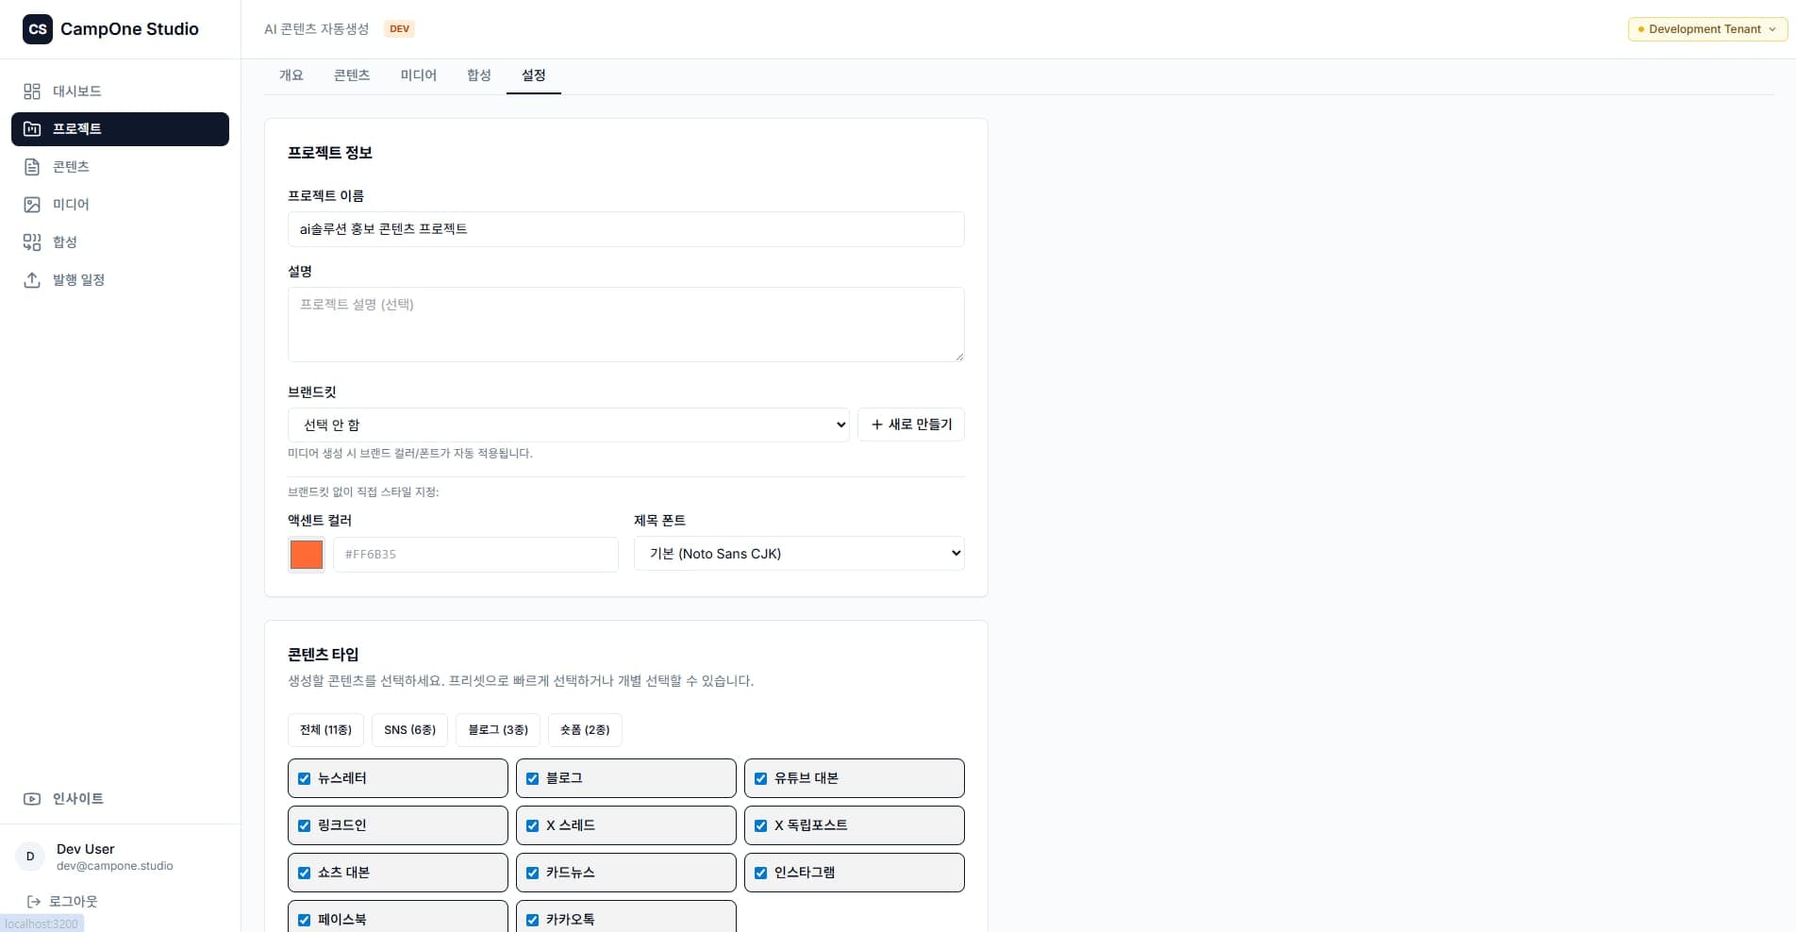Toggle the 유튜브 대본 checkbox

point(760,779)
